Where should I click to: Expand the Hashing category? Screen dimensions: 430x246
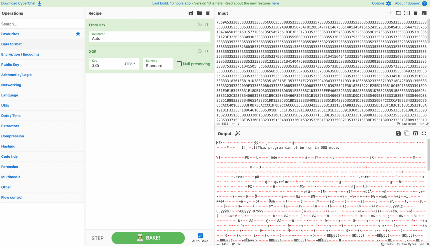tap(42, 146)
